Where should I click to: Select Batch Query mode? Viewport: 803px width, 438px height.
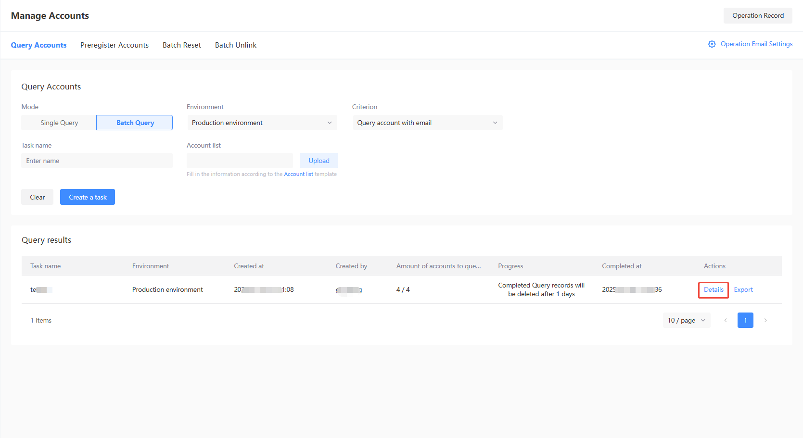coord(134,123)
